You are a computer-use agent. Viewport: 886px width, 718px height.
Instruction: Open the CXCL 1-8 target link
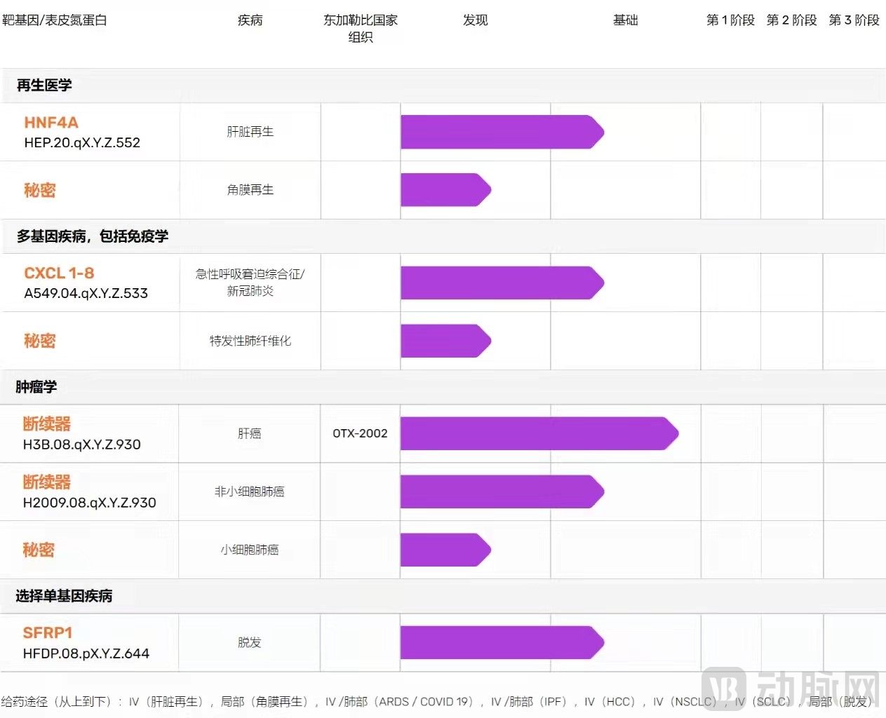59,273
